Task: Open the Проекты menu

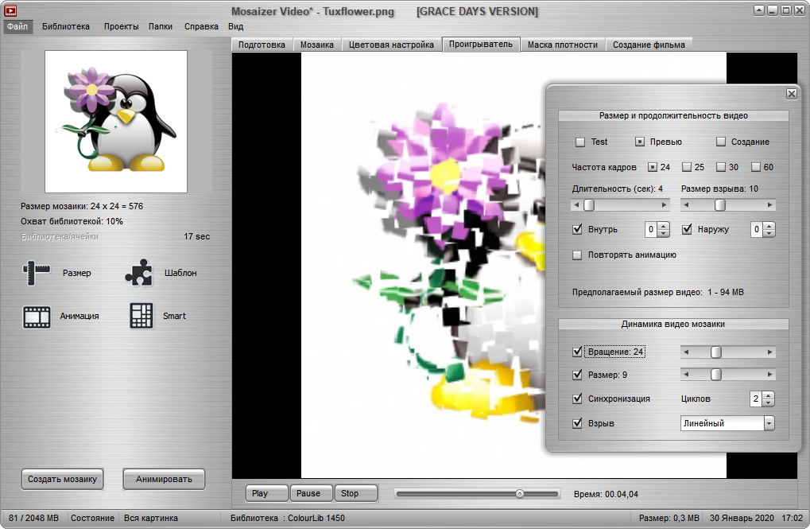Action: pos(121,26)
